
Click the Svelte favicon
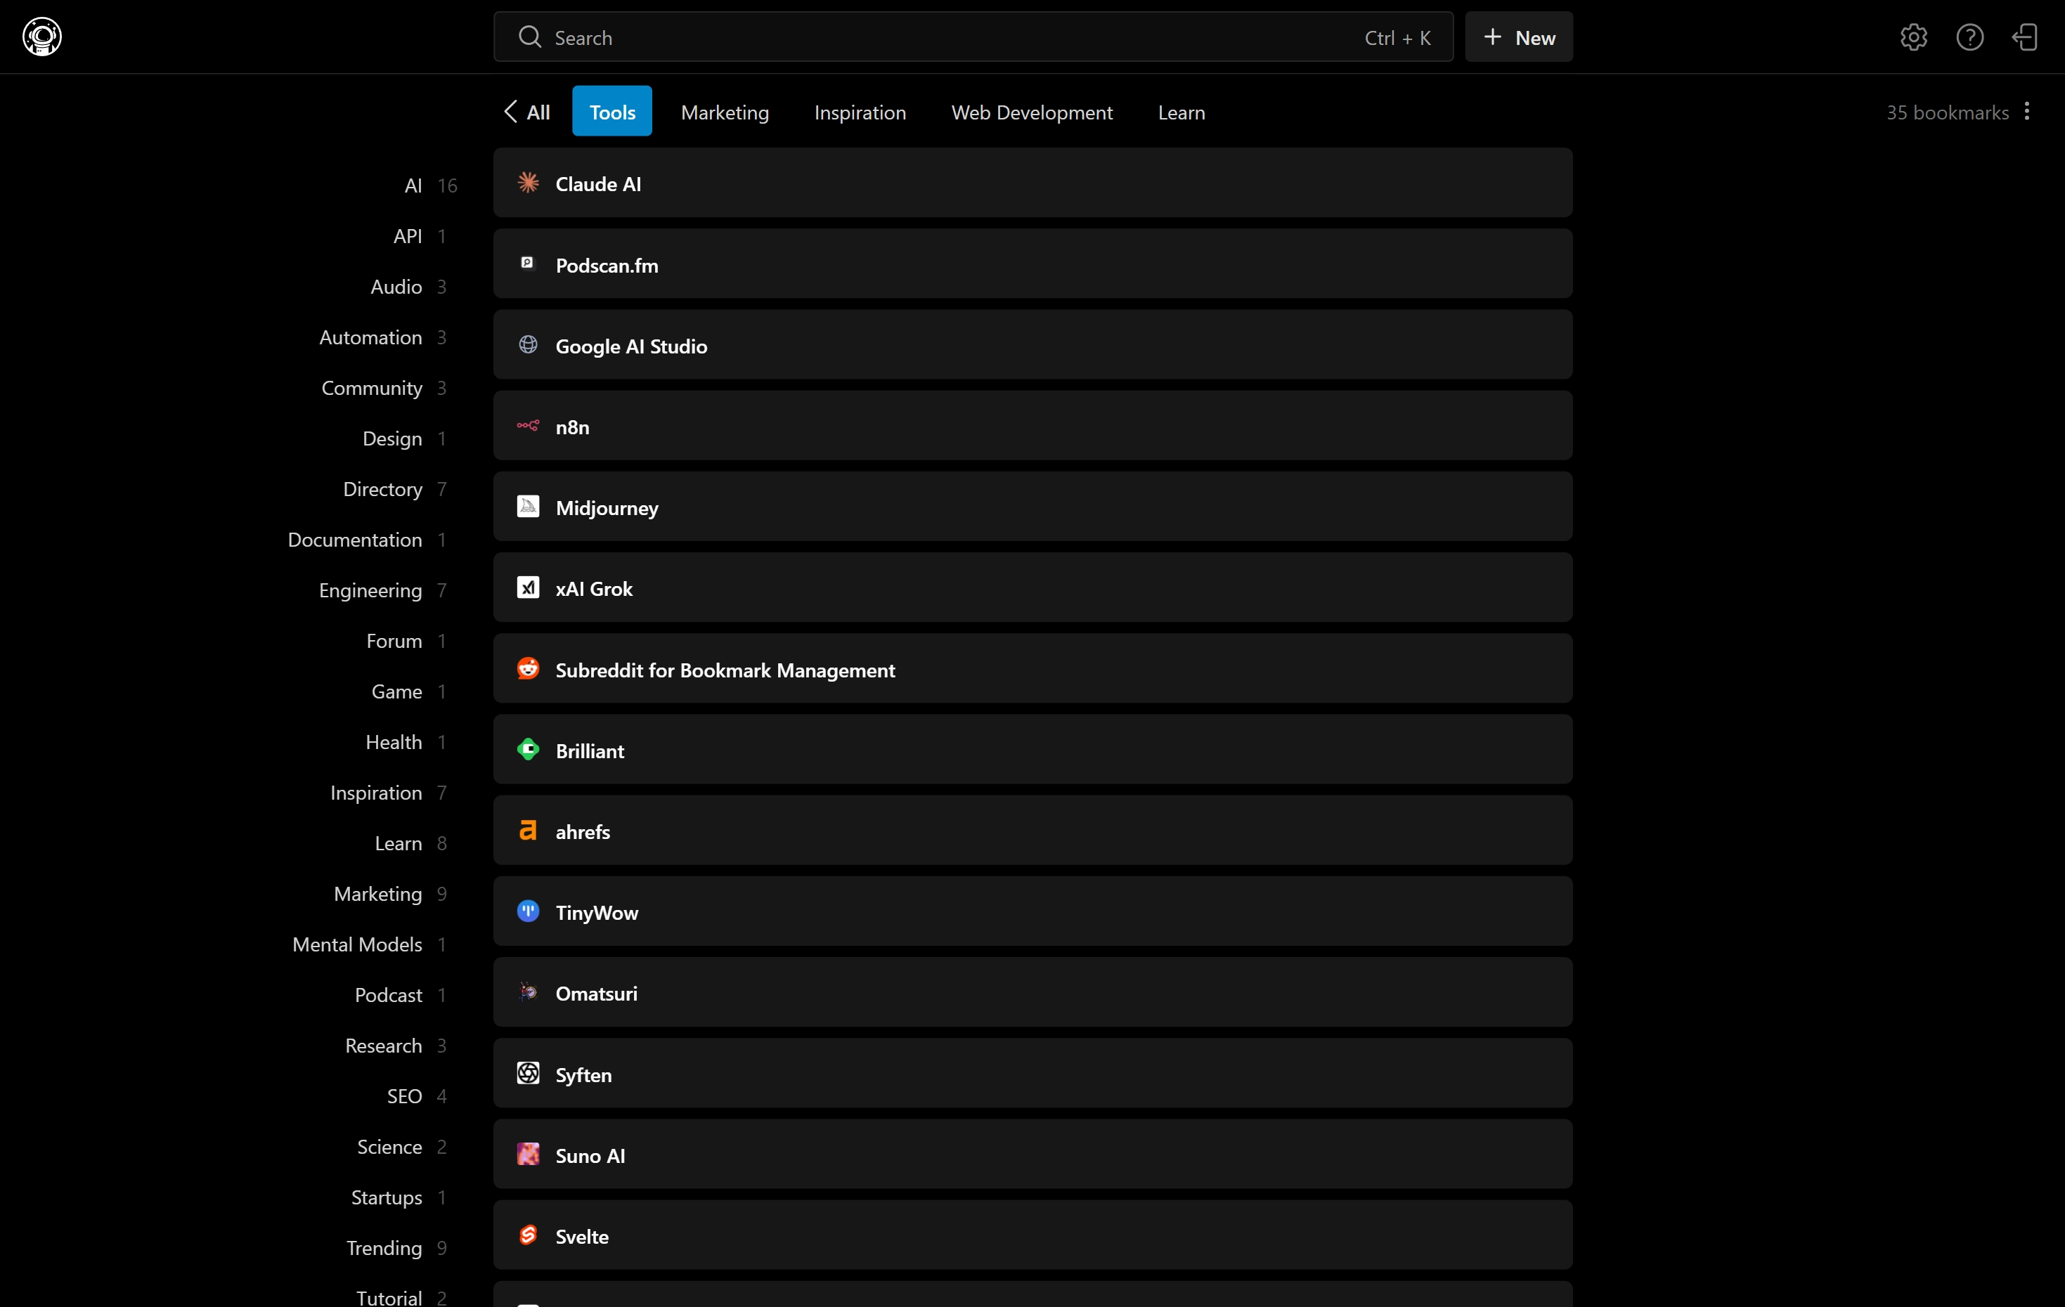tap(529, 1235)
